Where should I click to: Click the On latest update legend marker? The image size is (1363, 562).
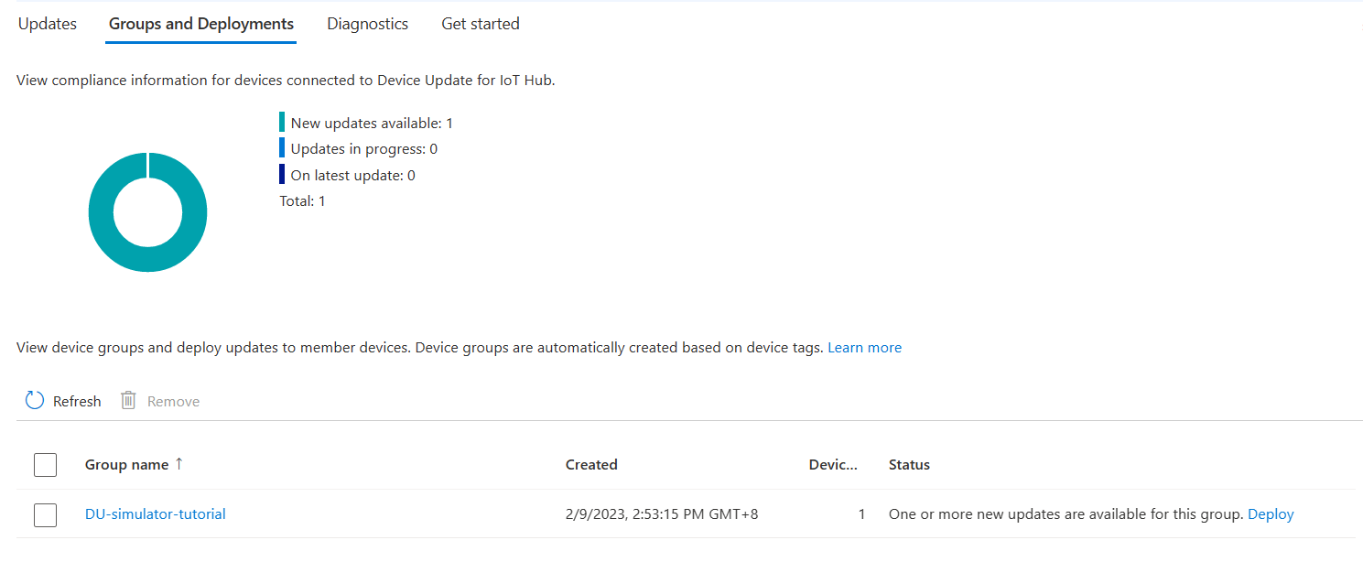pyautogui.click(x=282, y=174)
